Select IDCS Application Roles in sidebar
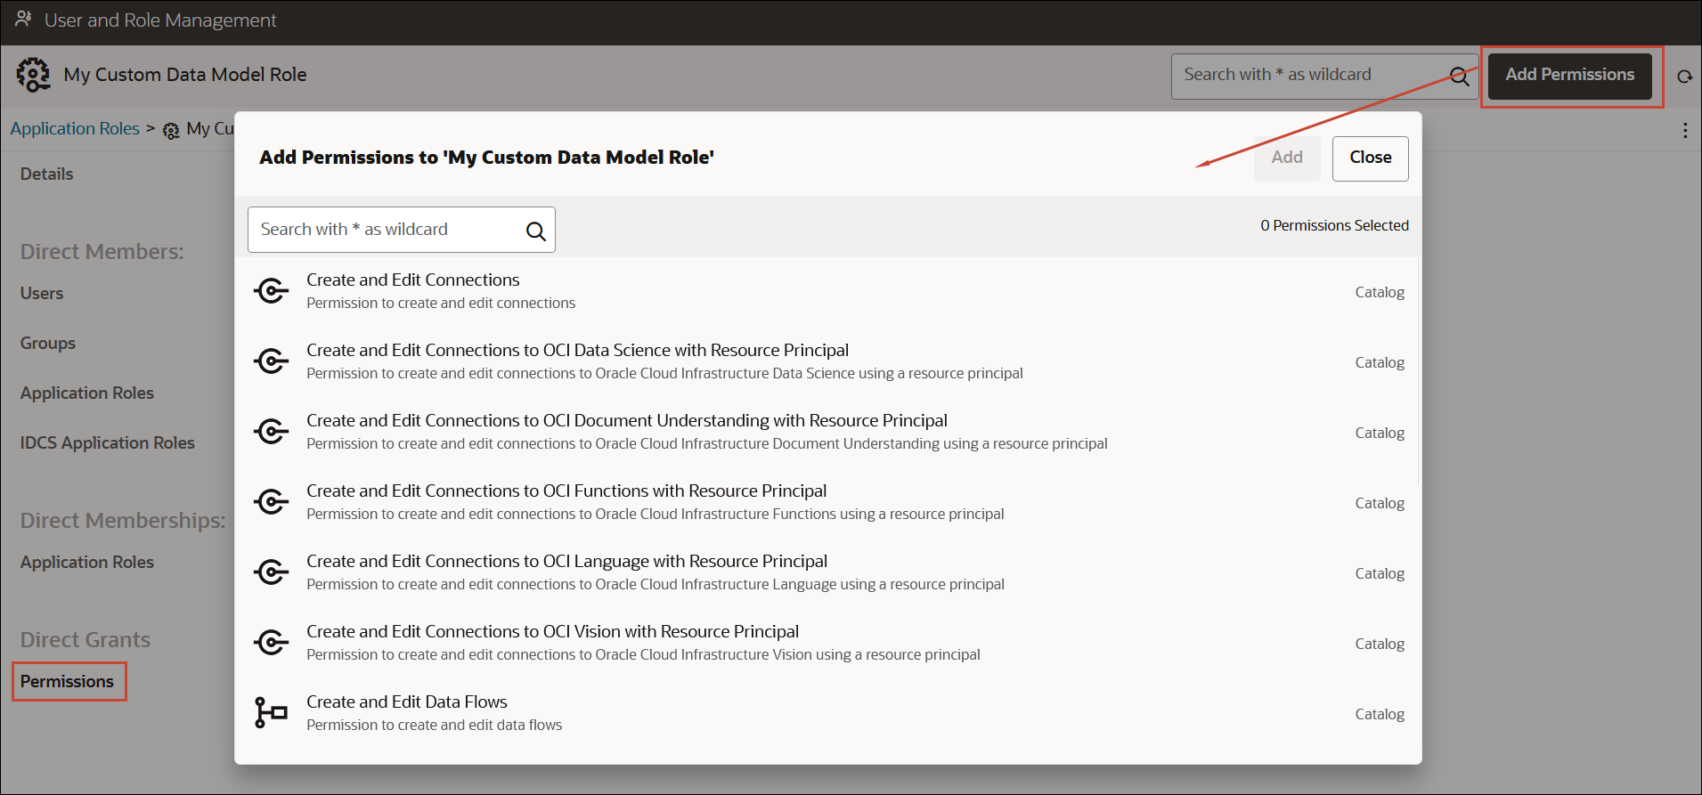The width and height of the screenshot is (1702, 795). point(107,442)
